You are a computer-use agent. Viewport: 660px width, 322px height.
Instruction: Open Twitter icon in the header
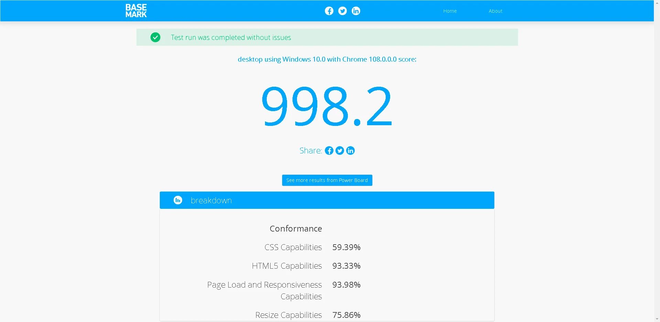(x=342, y=11)
